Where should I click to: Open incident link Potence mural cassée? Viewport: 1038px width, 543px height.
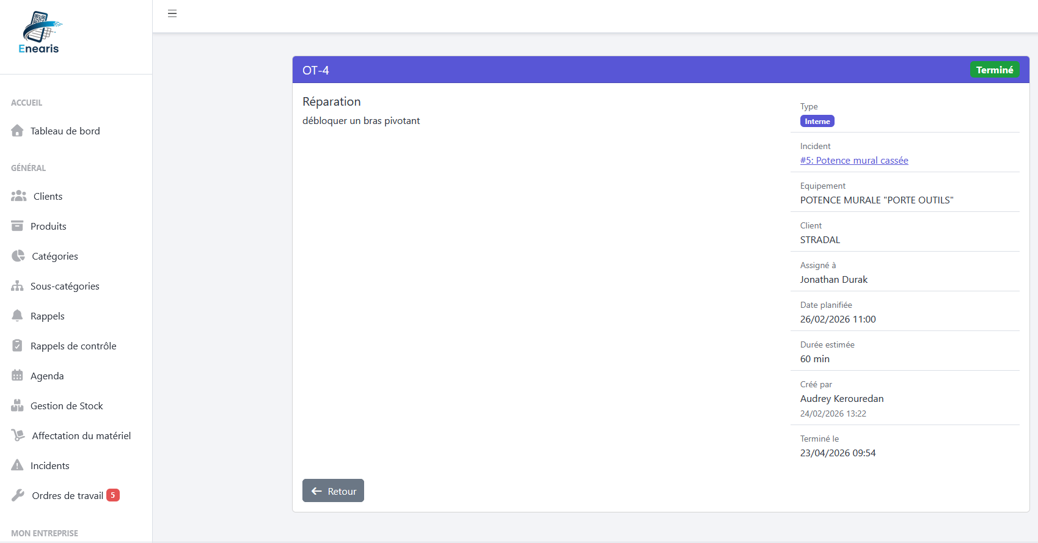click(854, 161)
